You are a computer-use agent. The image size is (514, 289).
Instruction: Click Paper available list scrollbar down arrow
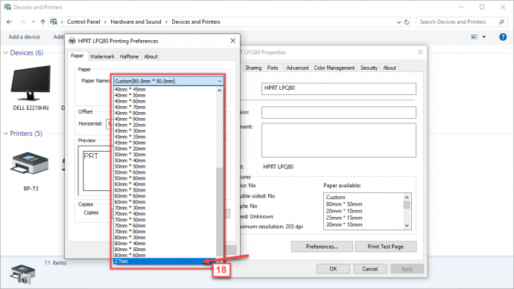coord(407,226)
